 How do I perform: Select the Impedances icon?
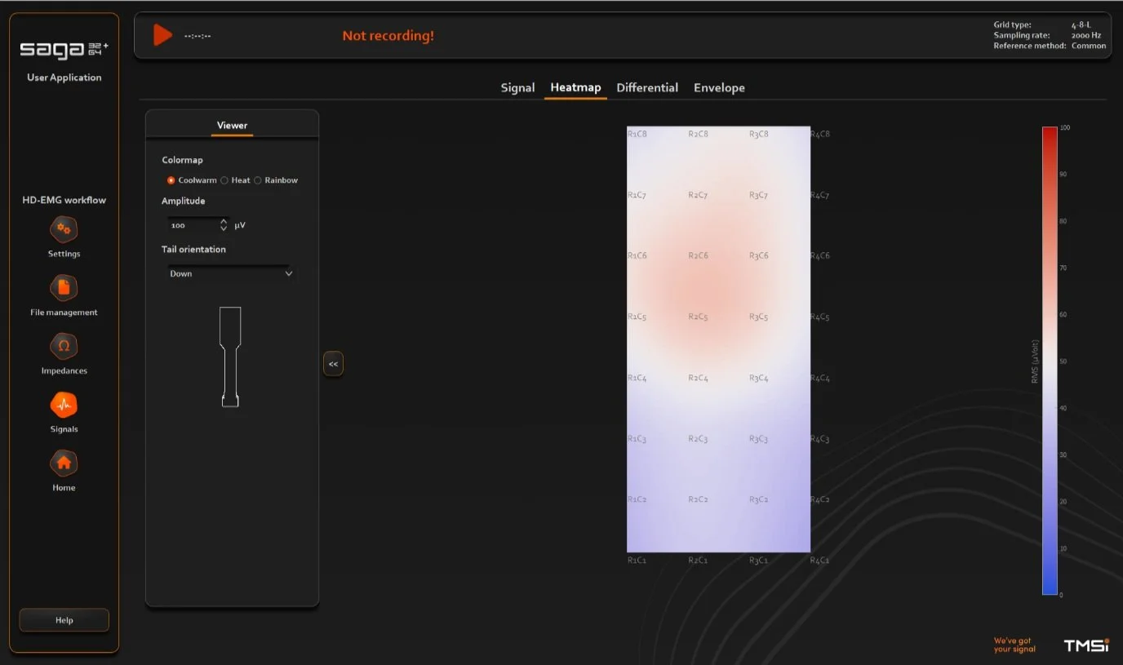tap(64, 345)
